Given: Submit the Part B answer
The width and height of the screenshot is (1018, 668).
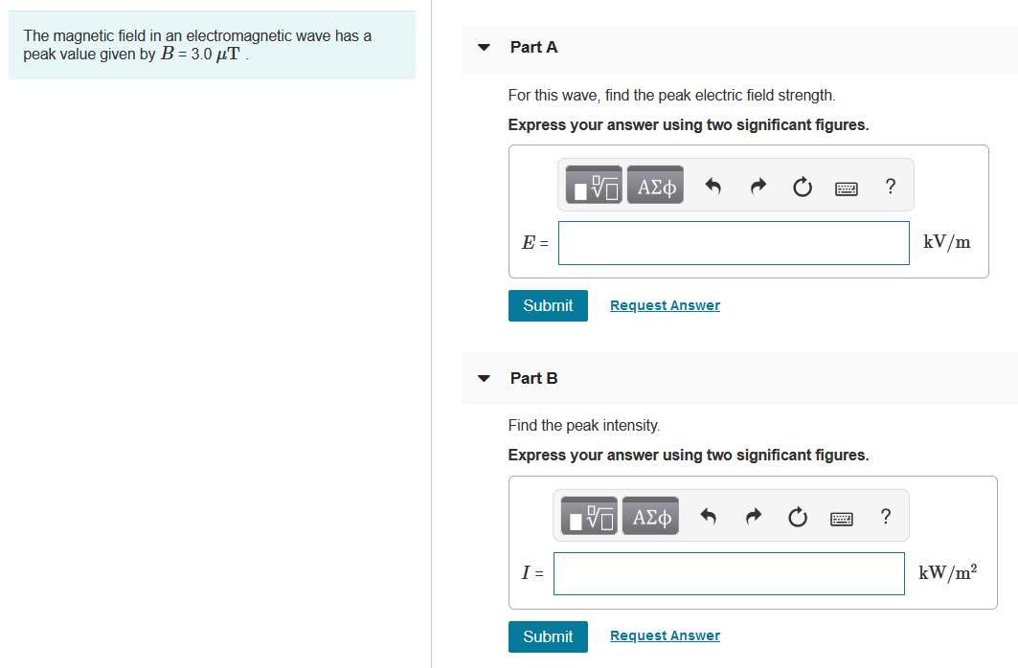Looking at the screenshot, I should pyautogui.click(x=548, y=636).
